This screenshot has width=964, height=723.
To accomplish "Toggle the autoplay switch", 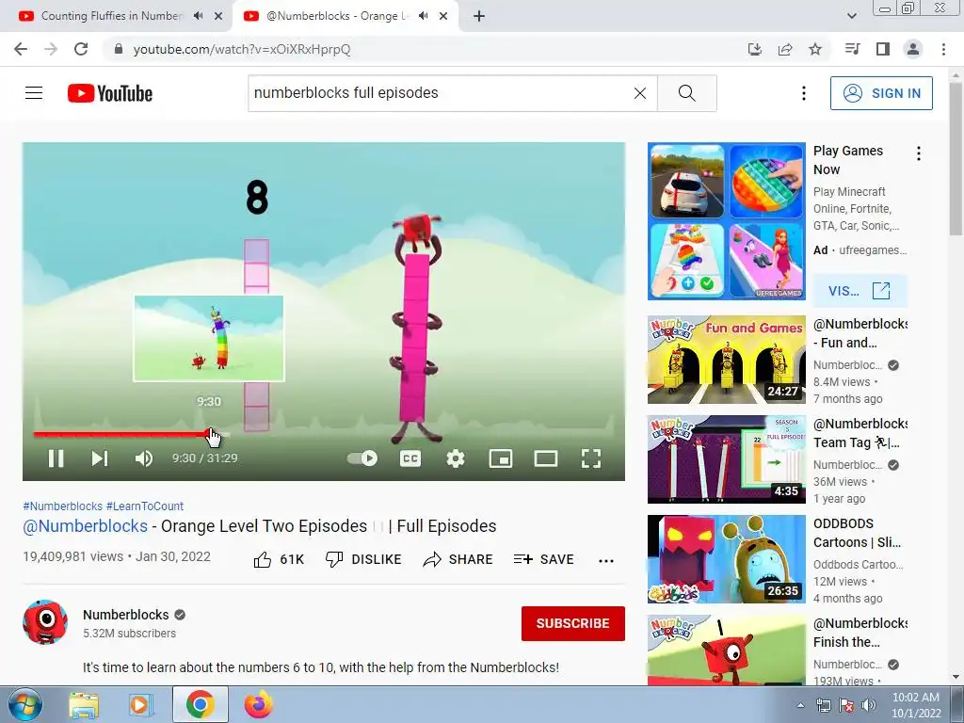I will (x=362, y=458).
